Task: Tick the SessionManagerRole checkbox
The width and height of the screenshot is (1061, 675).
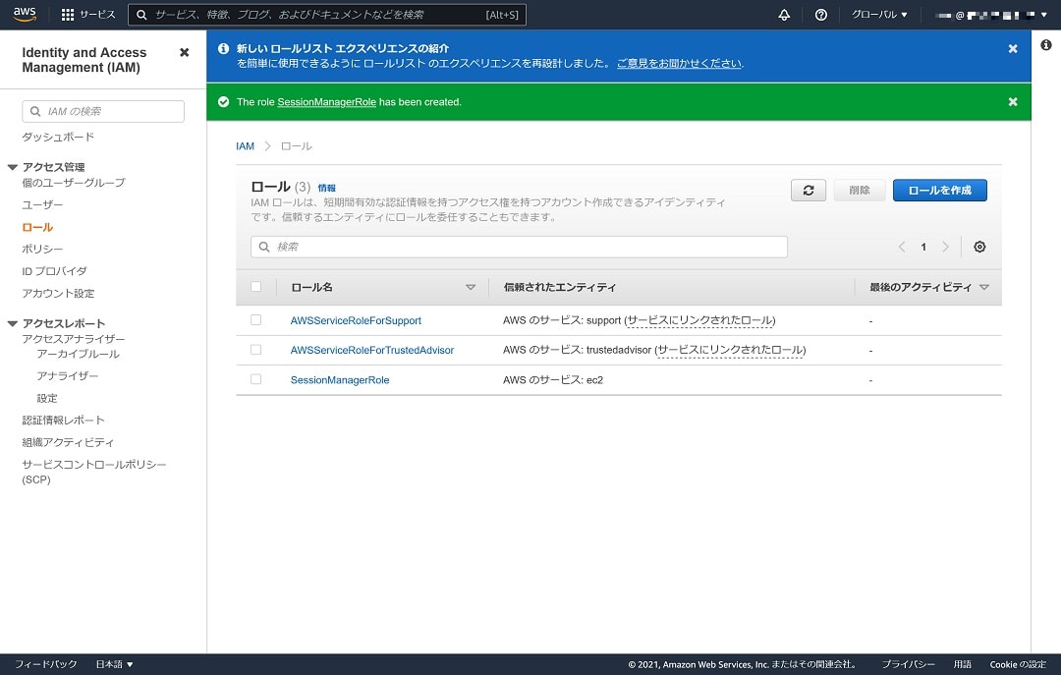Action: (255, 379)
